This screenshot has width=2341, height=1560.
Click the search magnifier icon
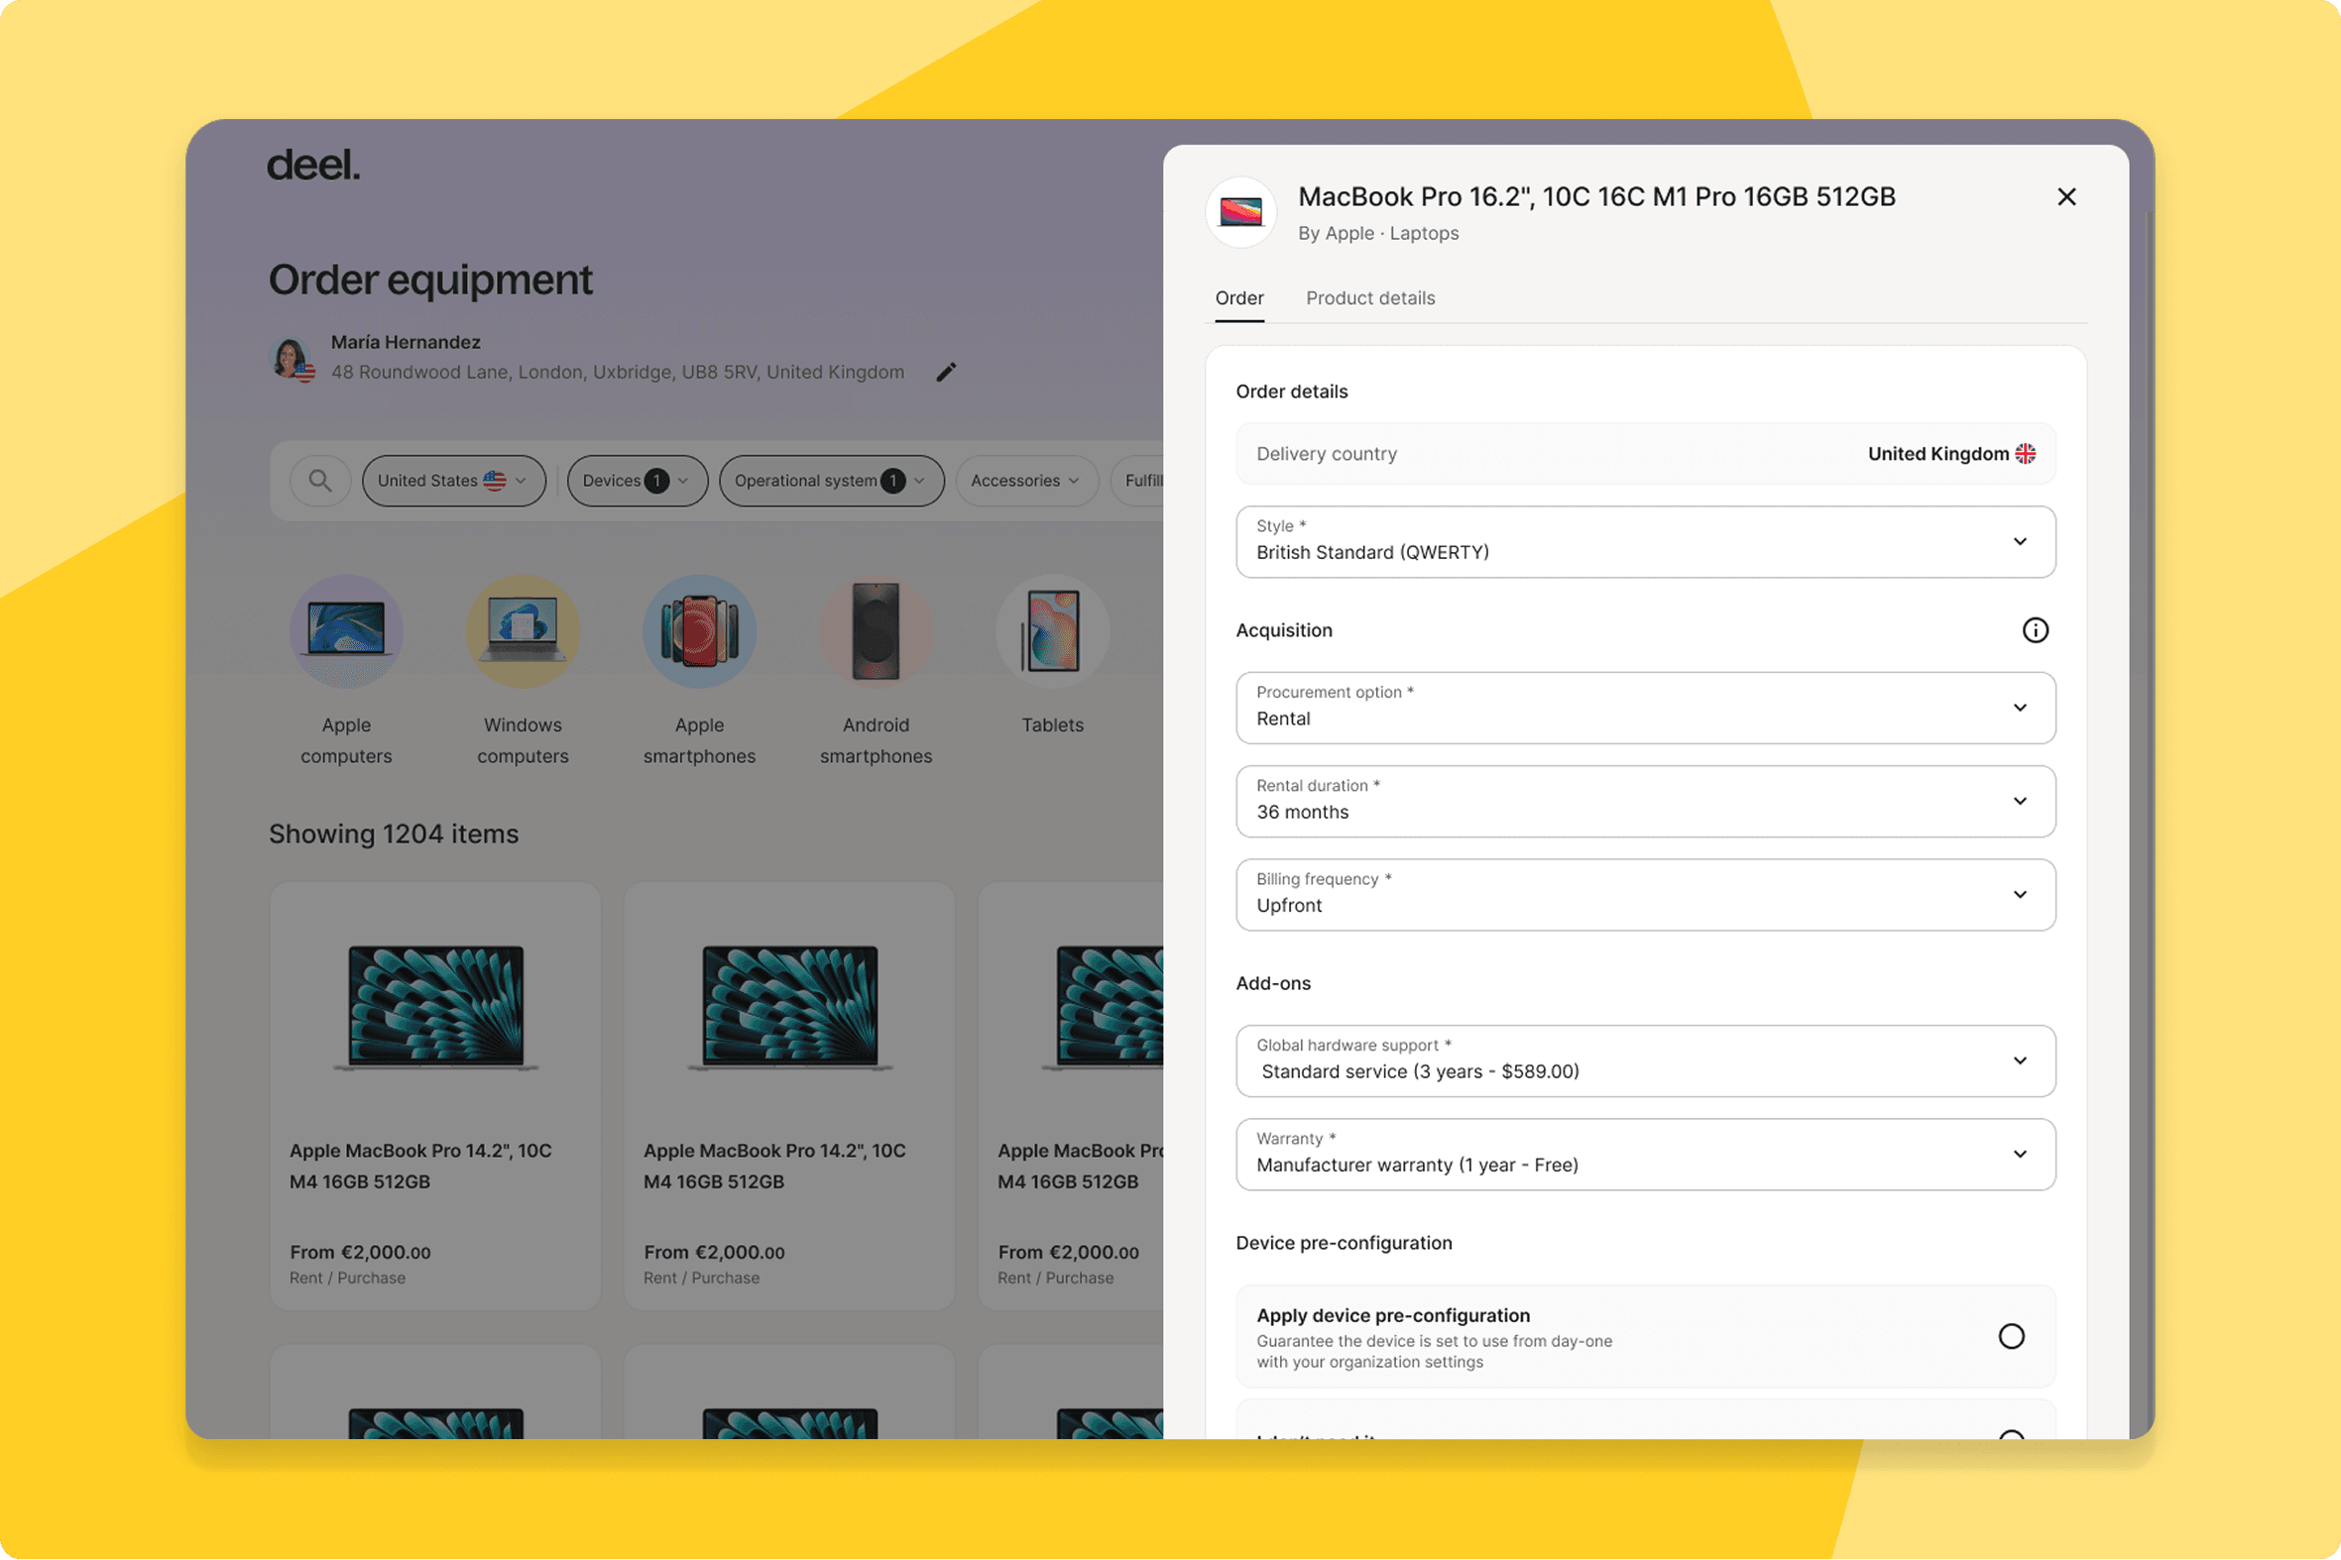point(319,481)
